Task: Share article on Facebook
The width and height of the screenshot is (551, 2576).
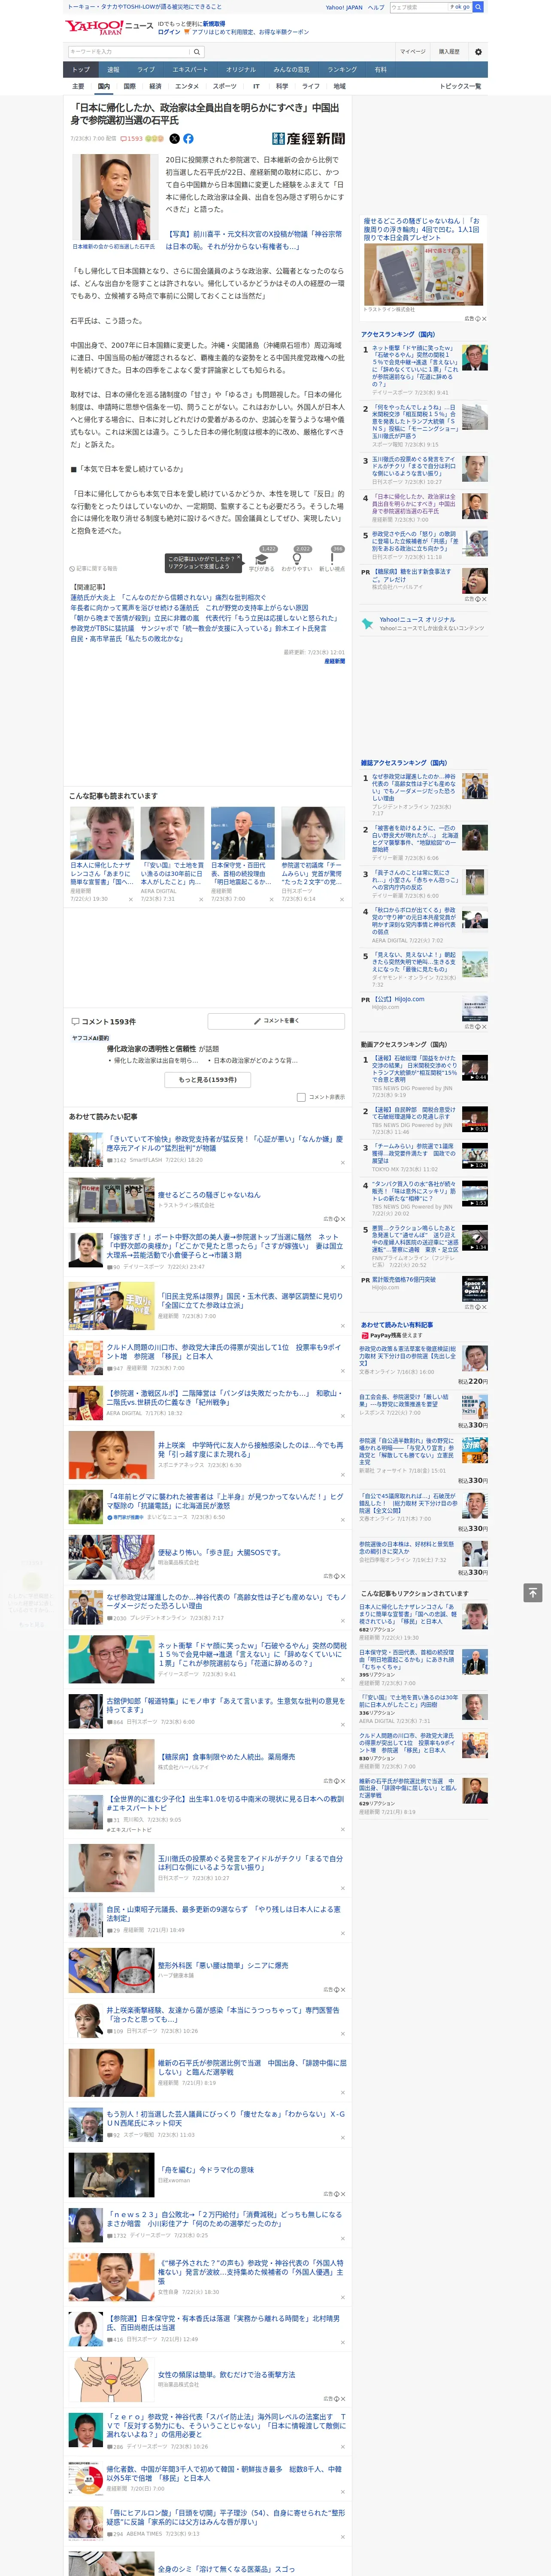Action: (188, 139)
